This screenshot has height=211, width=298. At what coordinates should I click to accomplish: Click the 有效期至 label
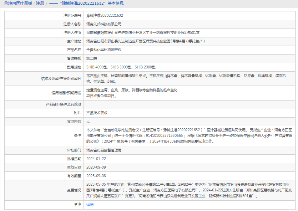point(74,176)
